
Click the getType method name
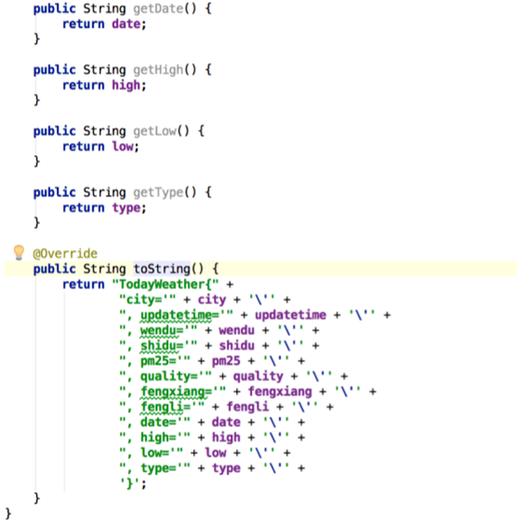[158, 192]
